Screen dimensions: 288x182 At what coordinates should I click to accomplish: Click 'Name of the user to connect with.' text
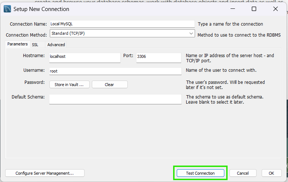pos(221,70)
